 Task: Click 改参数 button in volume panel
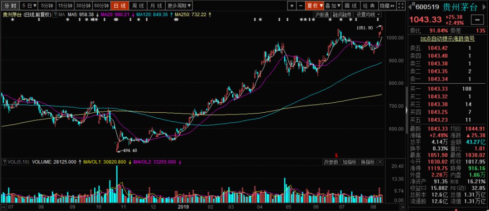click(x=331, y=162)
